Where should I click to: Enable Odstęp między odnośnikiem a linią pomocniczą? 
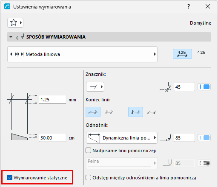[88, 178]
